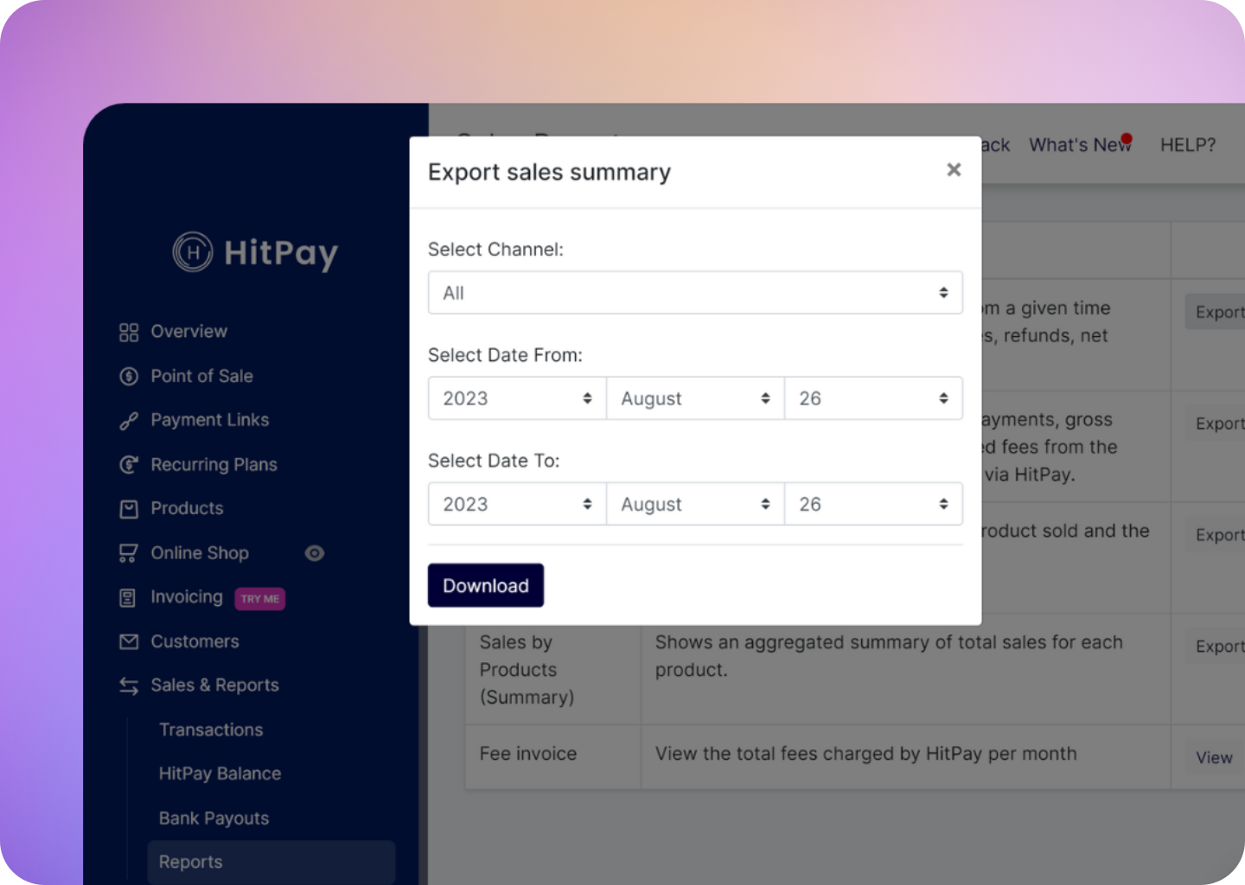Image resolution: width=1245 pixels, height=885 pixels.
Task: Open the Date From year dropdown
Action: [517, 398]
